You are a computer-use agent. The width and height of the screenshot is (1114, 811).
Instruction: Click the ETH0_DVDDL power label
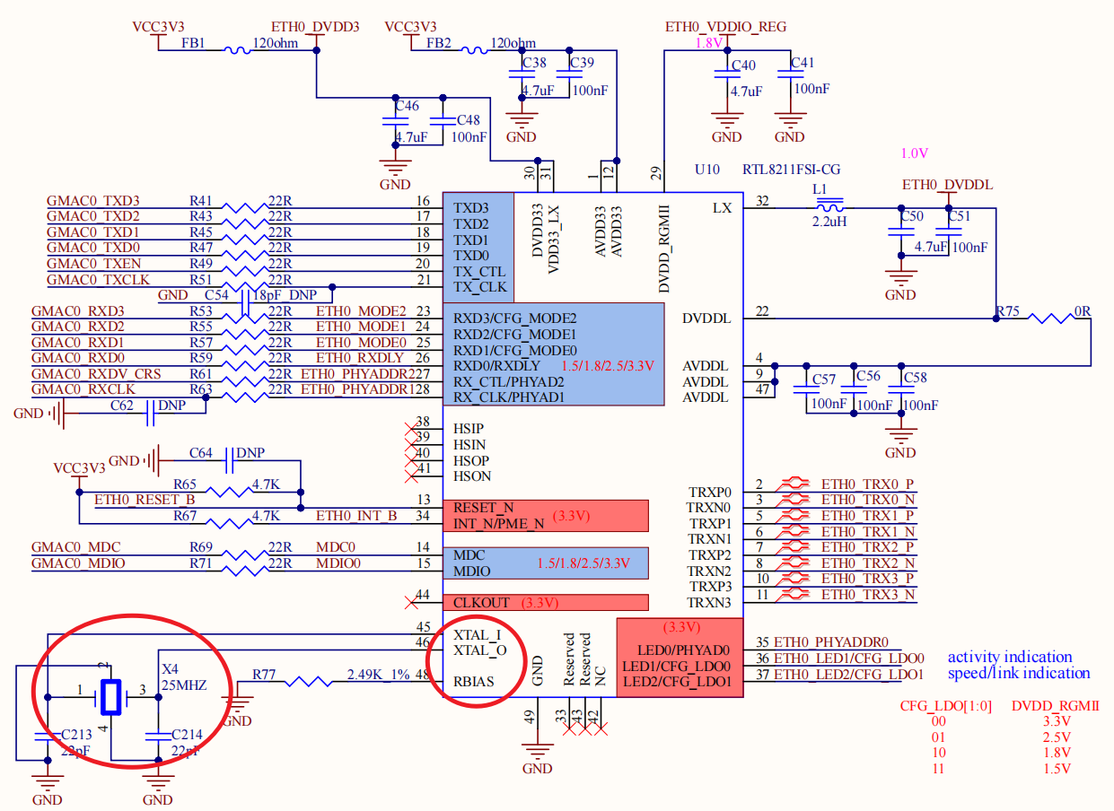947,186
